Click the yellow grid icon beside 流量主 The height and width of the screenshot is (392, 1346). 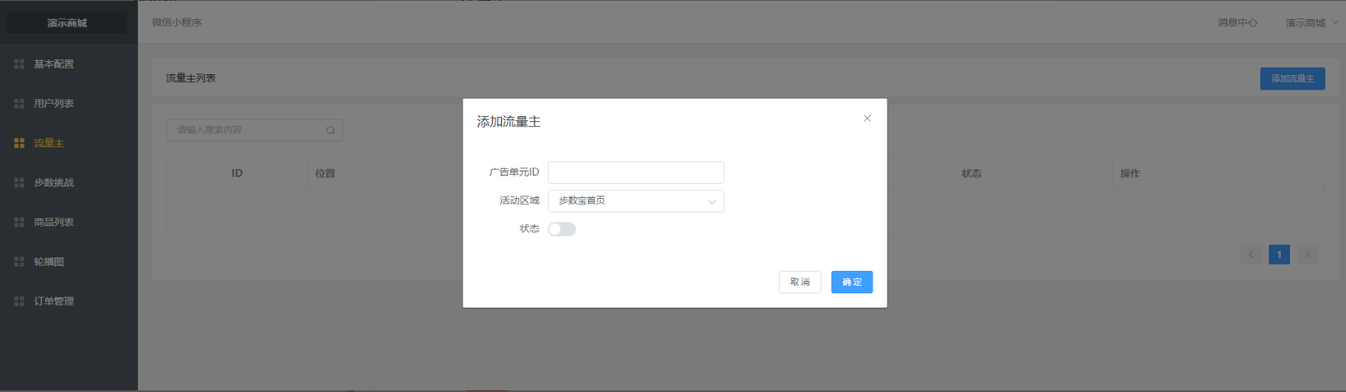click(x=19, y=143)
